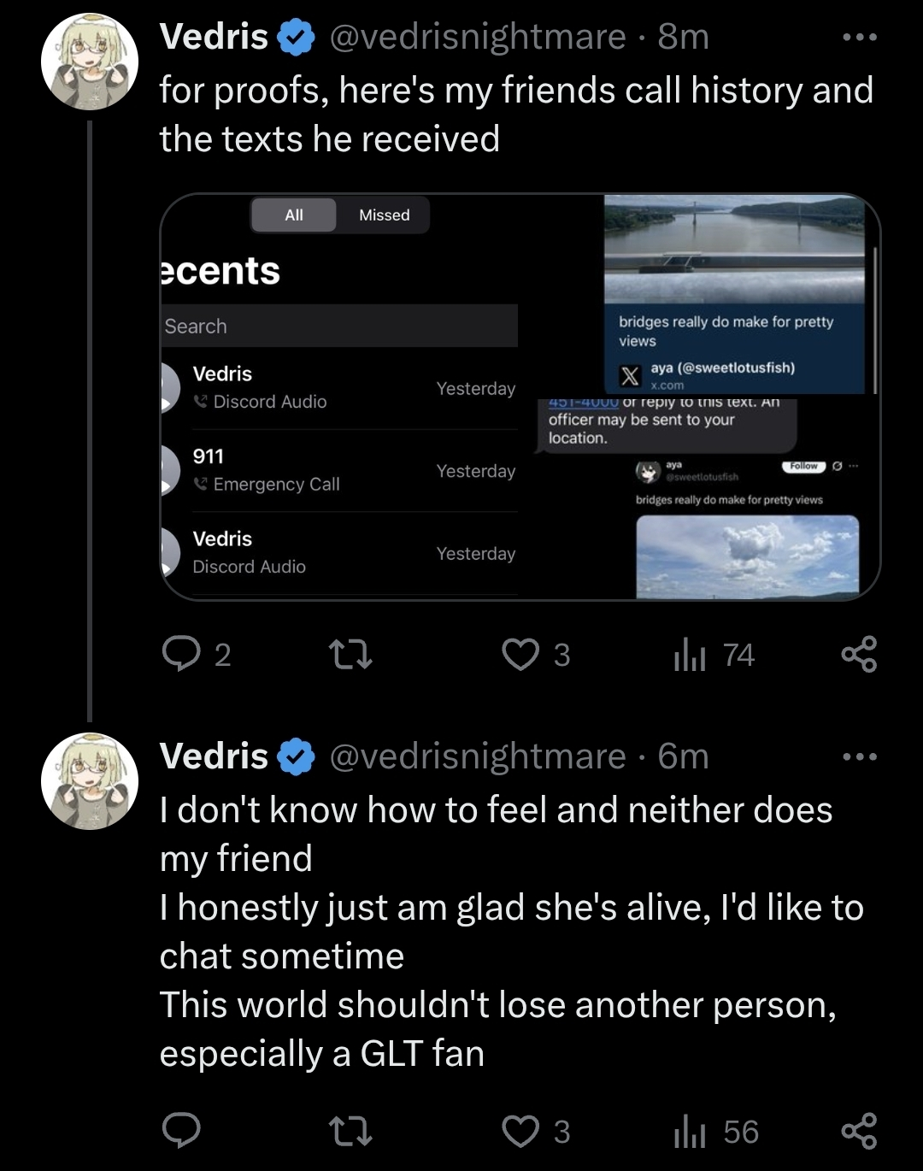
Task: Open Vedris avatar on first tweet
Action: [90, 62]
